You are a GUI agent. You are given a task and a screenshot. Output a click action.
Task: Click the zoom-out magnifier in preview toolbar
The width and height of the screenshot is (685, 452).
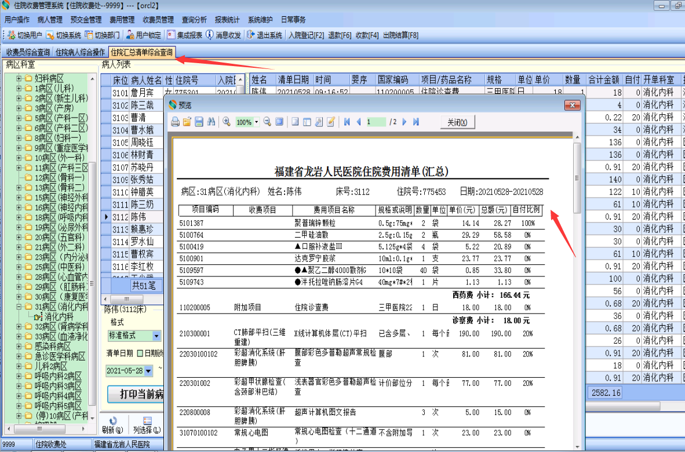click(x=267, y=122)
